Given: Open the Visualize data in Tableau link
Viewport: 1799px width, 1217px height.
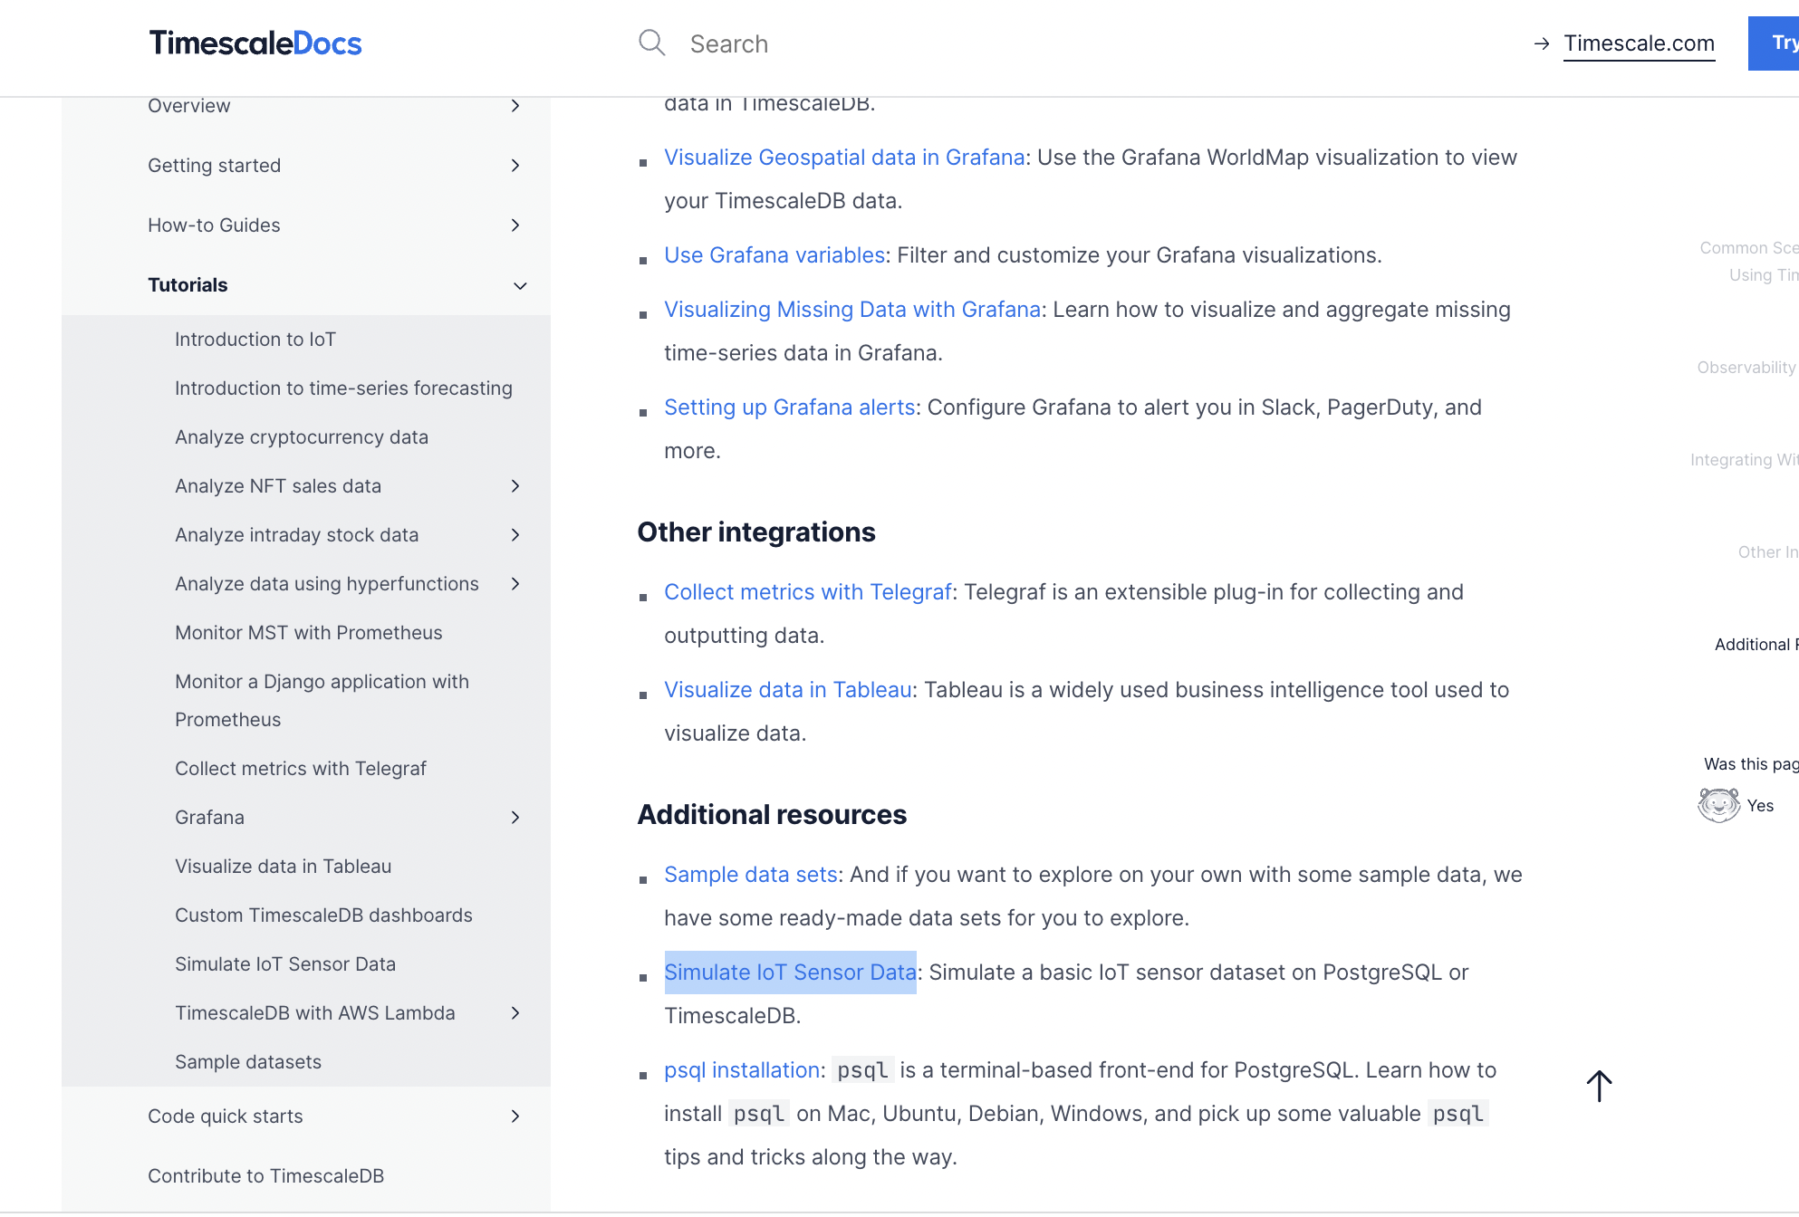Looking at the screenshot, I should pos(786,689).
